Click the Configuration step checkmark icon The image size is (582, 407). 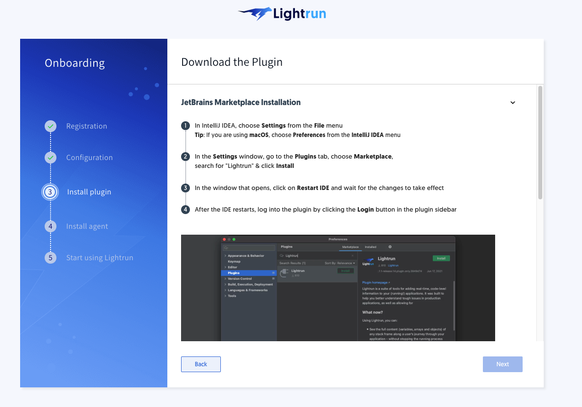point(51,158)
